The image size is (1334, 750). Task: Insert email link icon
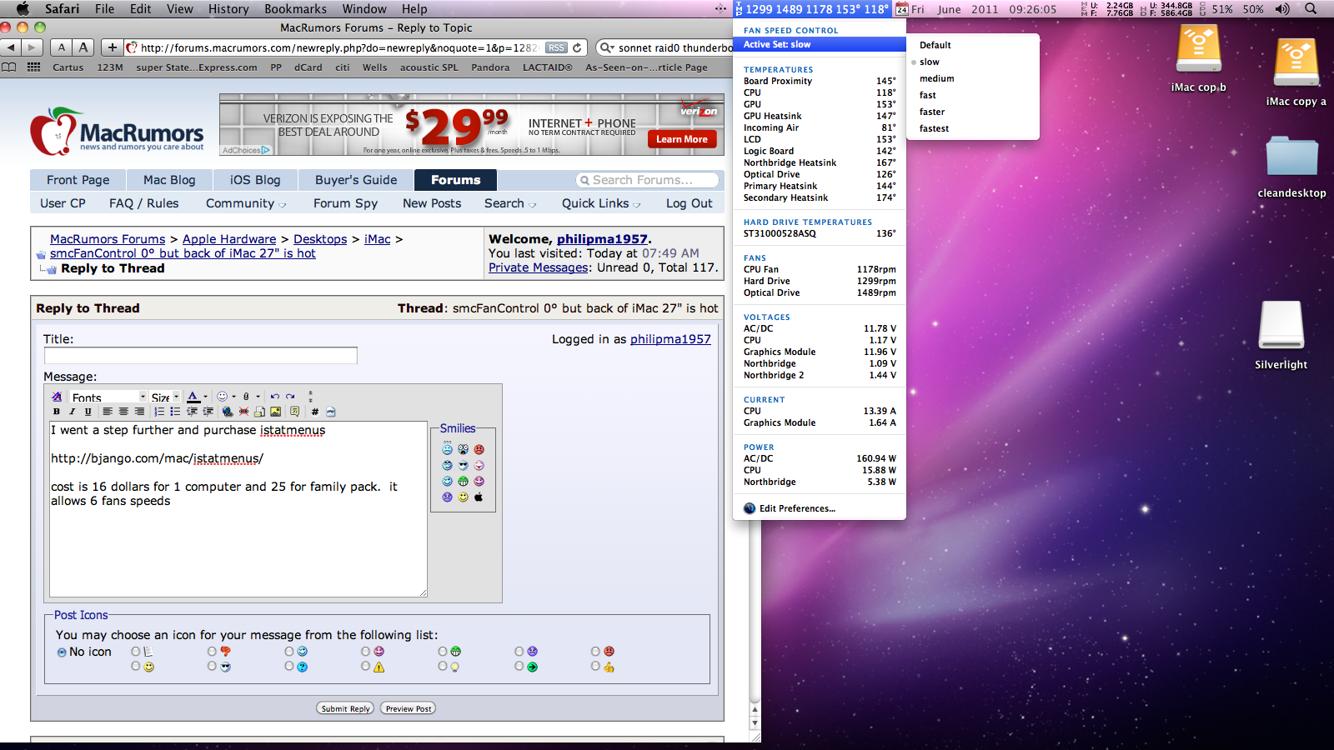[259, 412]
